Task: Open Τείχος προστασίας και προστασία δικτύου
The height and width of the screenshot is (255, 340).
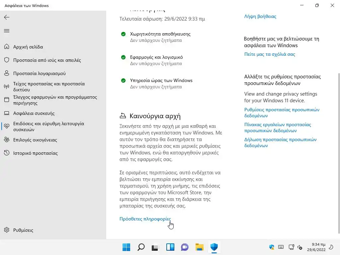Action: (49, 87)
